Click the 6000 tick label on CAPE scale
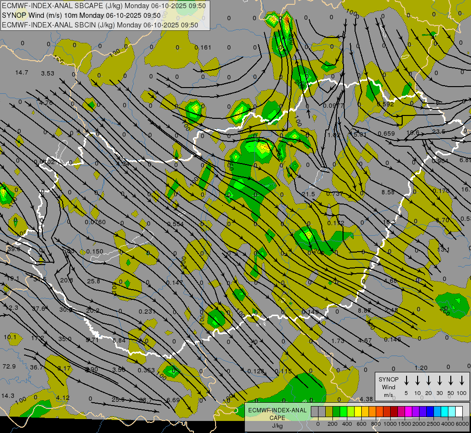 click(x=462, y=424)
